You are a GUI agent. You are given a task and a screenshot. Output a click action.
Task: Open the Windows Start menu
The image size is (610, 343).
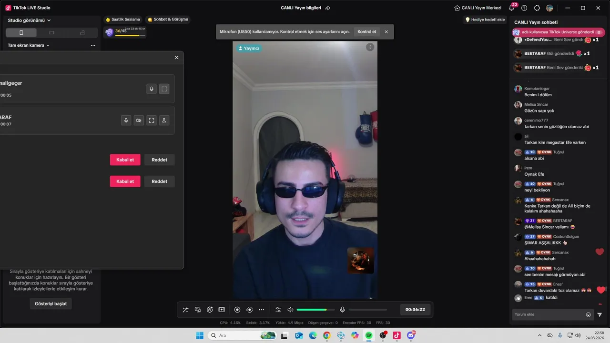coord(200,336)
